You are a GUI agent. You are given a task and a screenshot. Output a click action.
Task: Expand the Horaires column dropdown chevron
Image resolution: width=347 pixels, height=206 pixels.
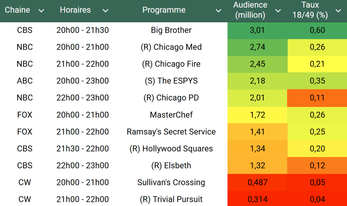pyautogui.click(x=105, y=11)
